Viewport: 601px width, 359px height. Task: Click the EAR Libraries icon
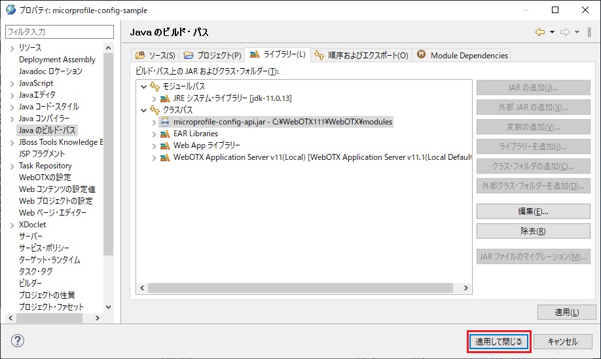pos(165,134)
